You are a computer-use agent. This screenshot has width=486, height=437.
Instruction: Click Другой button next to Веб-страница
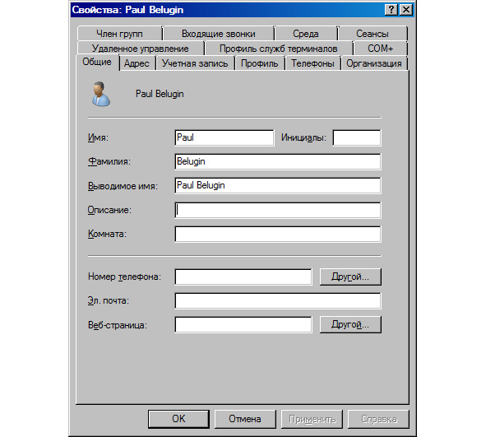(x=350, y=325)
